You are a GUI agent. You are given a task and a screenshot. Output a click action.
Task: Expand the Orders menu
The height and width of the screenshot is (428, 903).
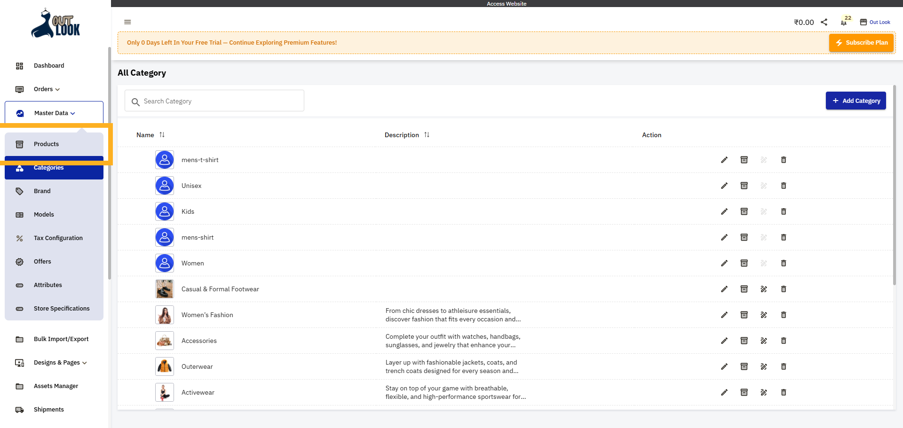click(45, 89)
